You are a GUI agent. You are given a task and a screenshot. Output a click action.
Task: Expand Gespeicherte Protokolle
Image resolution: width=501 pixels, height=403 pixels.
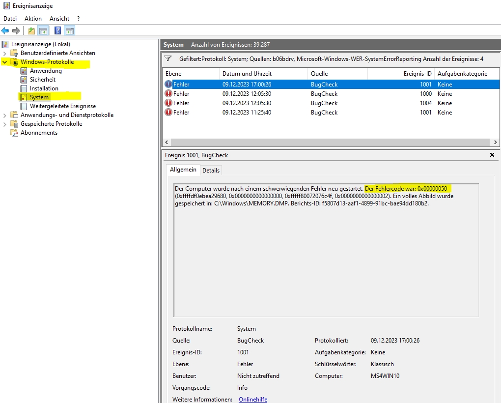4,123
